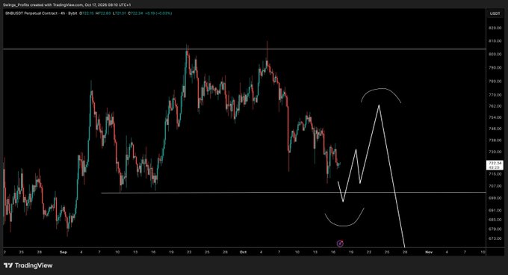Click the 691.00 price axis label
508x275 pixels.
495,211
